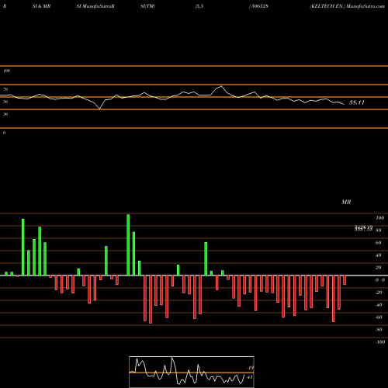Open the mini line chart thumbnail at bottom

click(x=192, y=372)
